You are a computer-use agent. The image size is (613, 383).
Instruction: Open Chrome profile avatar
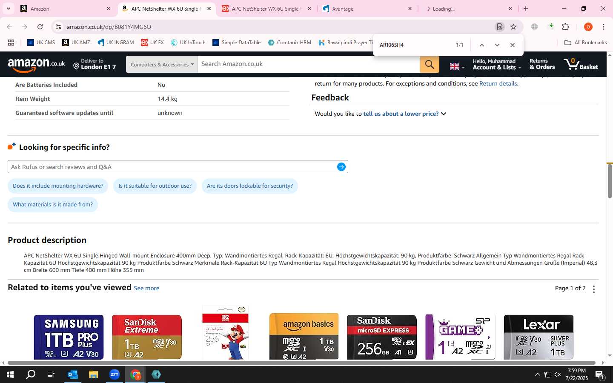tap(588, 27)
